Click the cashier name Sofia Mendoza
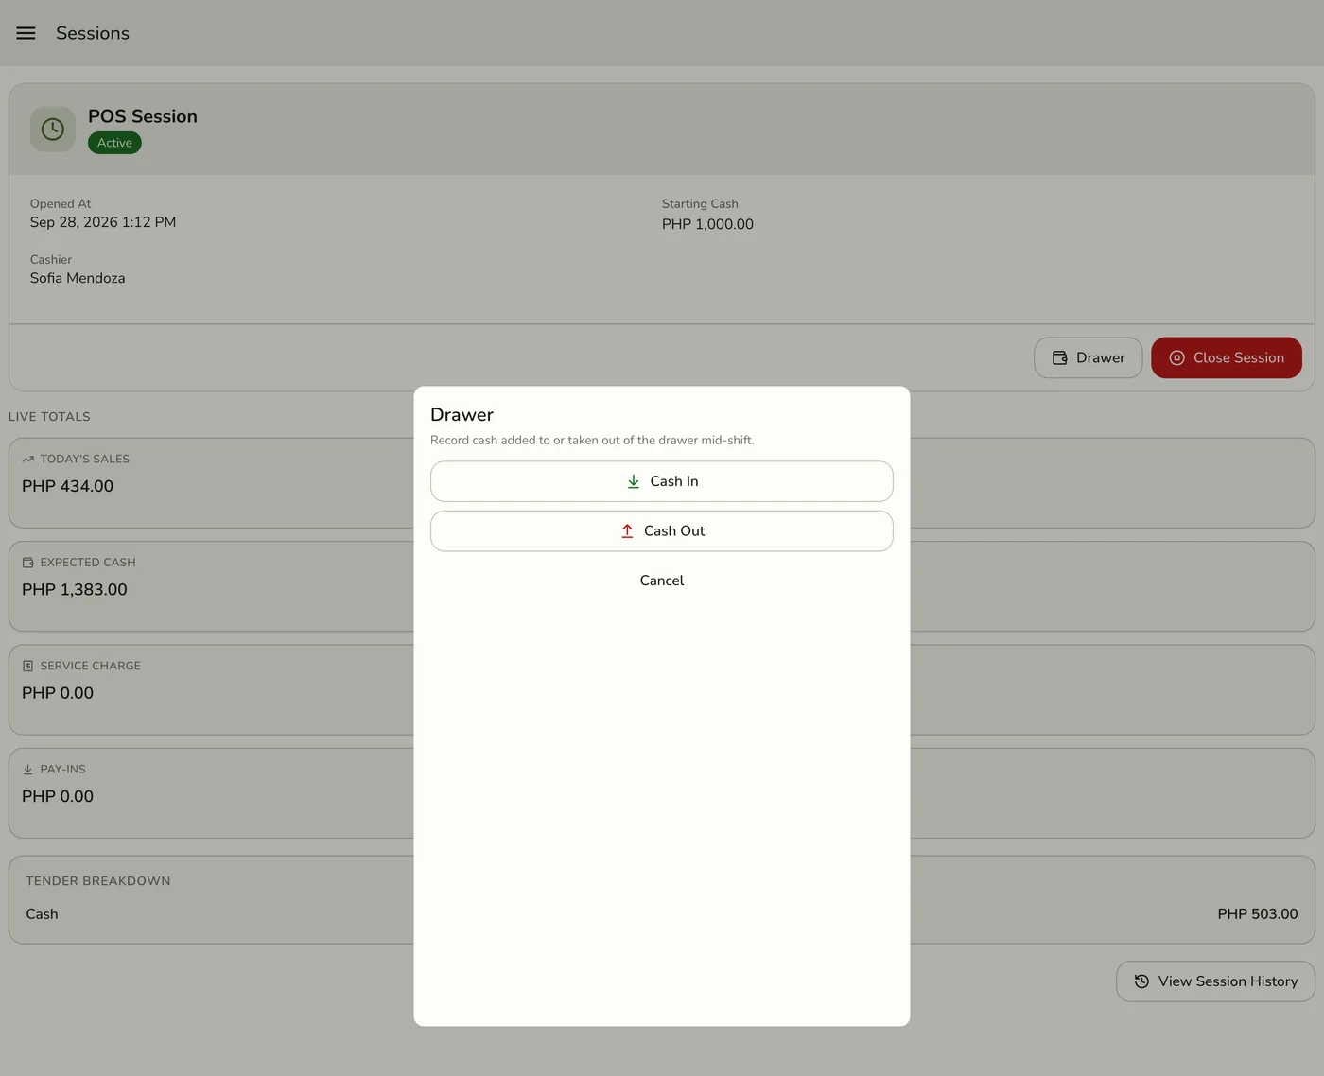Image resolution: width=1324 pixels, height=1076 pixels. (78, 278)
